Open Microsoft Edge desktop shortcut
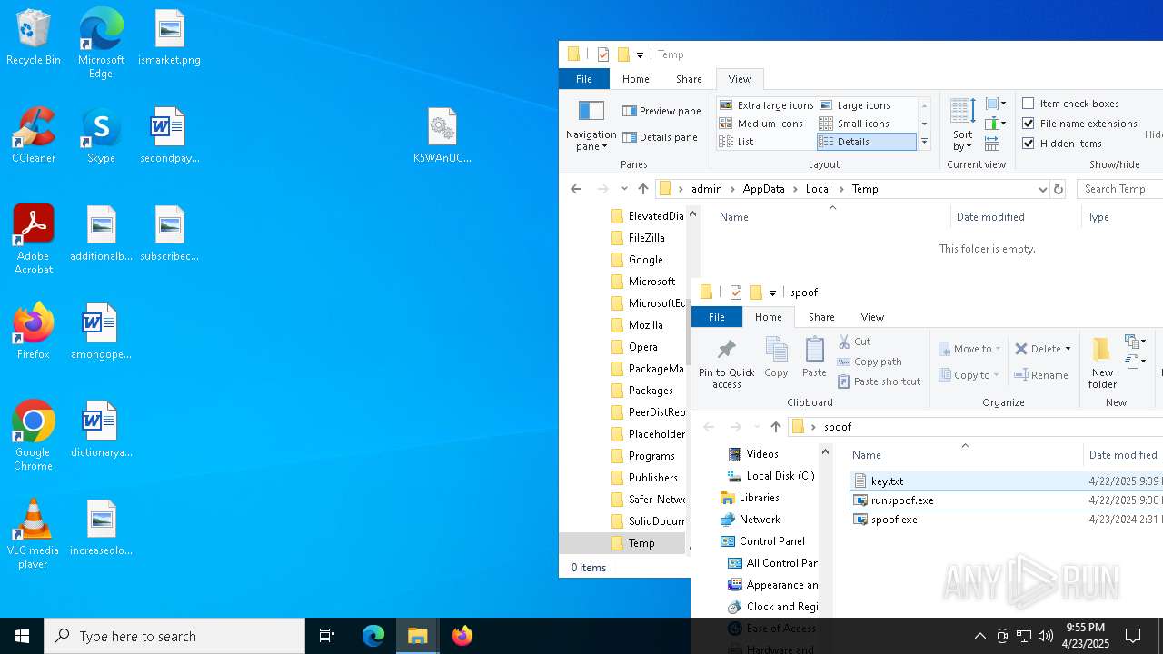Viewport: 1163px width, 654px height. click(101, 44)
